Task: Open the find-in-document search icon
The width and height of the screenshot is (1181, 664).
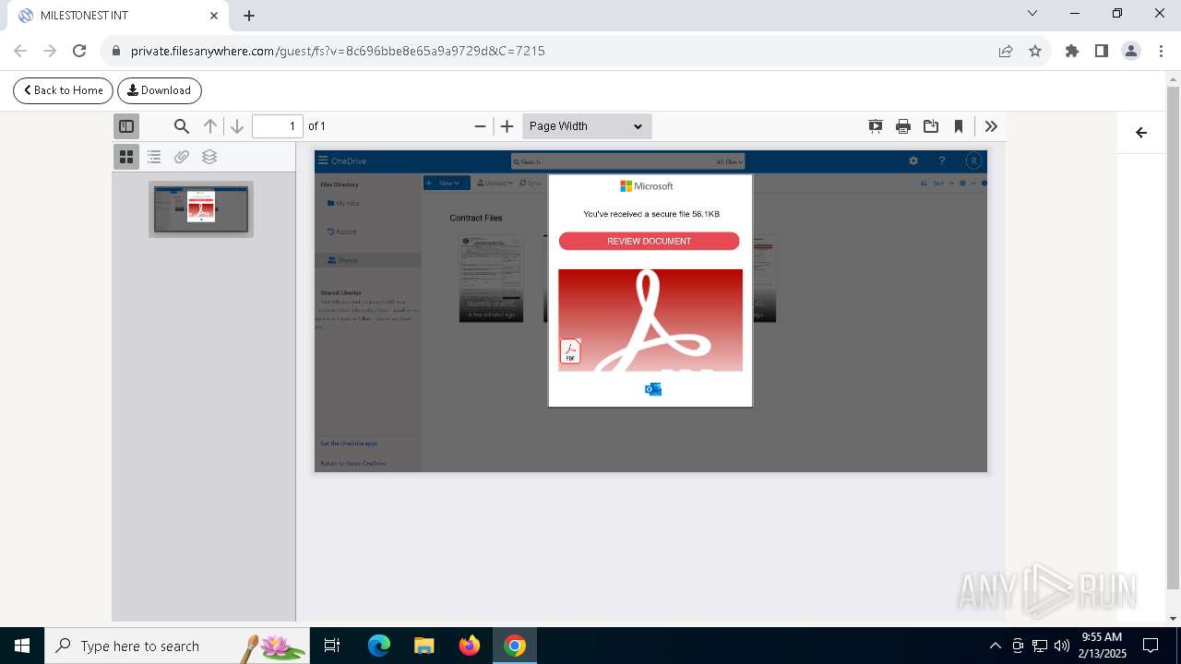Action: tap(182, 126)
